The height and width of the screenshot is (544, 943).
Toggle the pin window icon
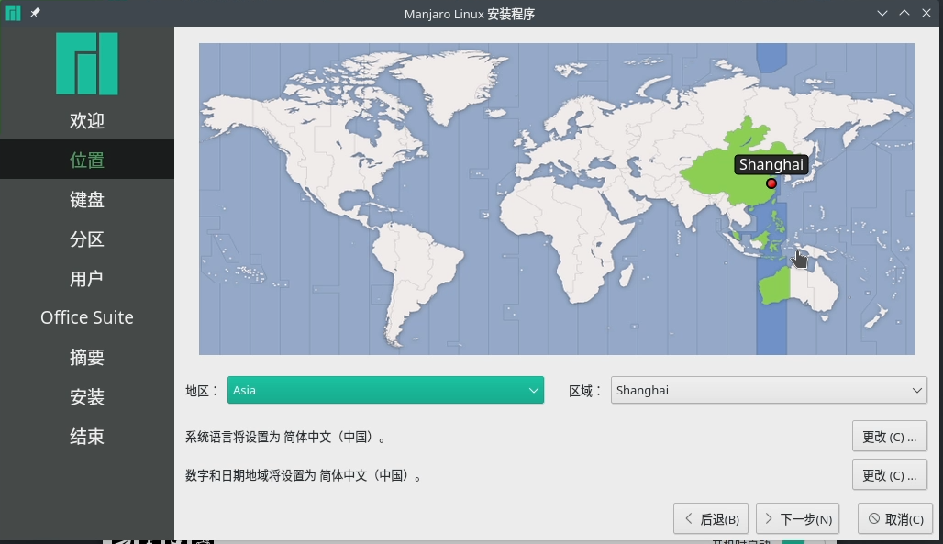[35, 13]
